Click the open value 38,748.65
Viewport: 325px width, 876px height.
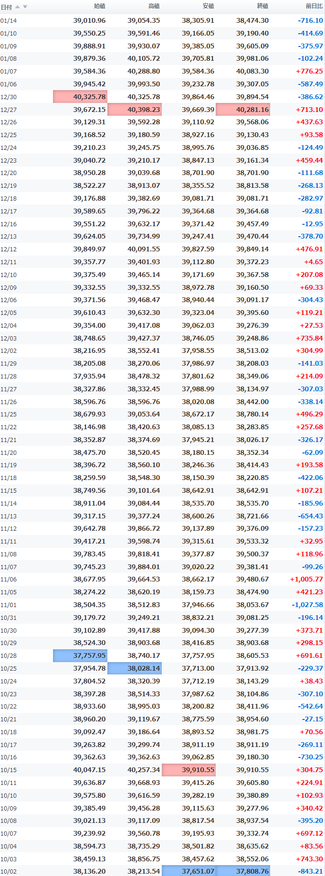(89, 338)
